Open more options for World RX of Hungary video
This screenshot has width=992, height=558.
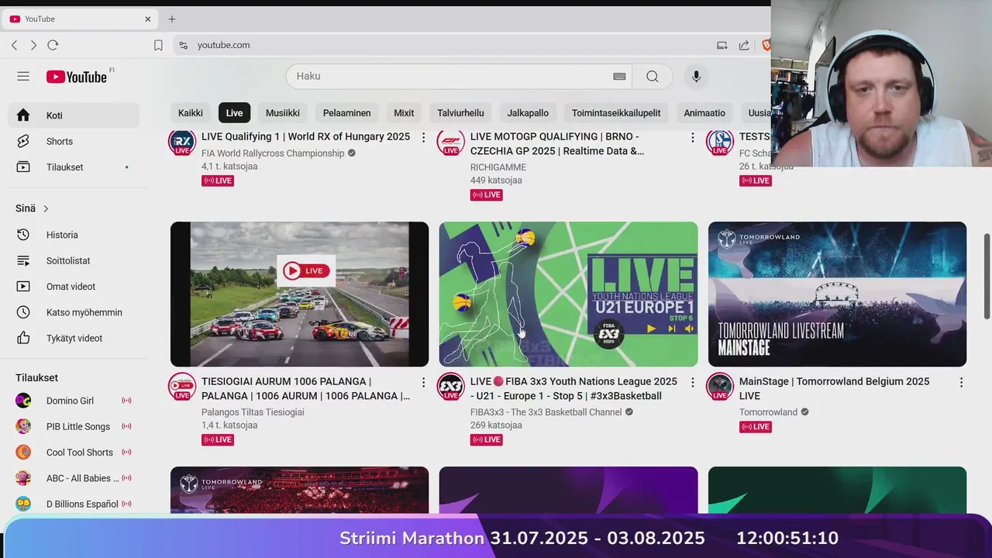point(423,137)
